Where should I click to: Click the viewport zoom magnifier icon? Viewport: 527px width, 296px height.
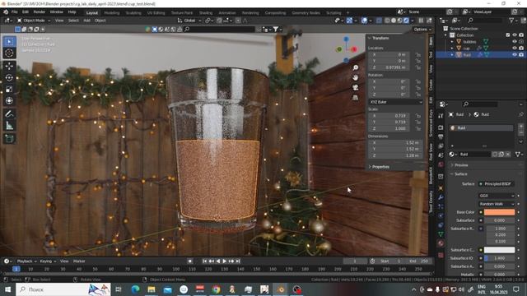(x=355, y=67)
